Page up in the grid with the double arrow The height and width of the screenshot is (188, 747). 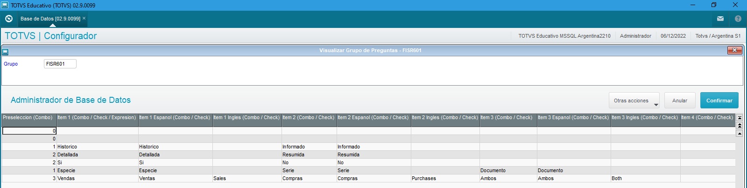coord(739,126)
